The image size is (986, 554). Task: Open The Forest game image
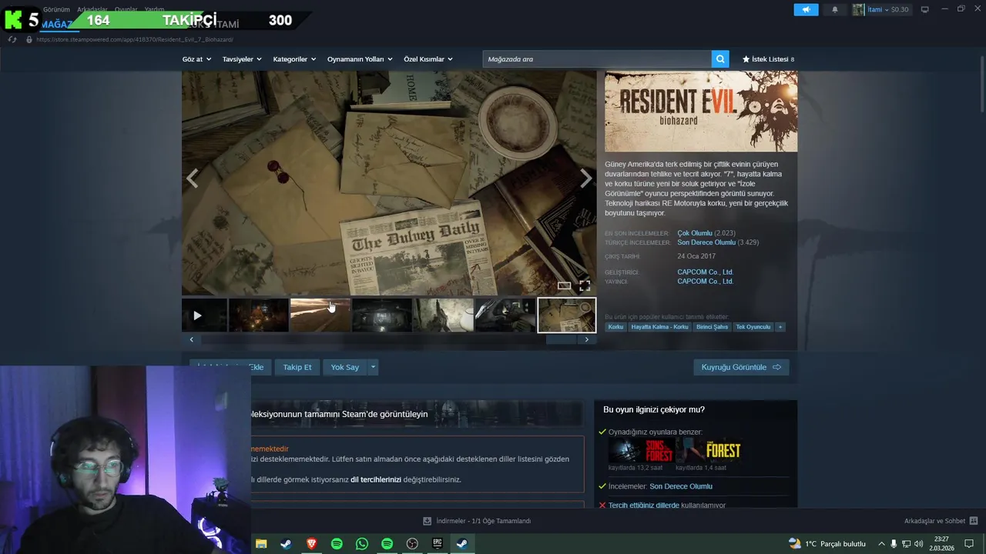point(709,451)
